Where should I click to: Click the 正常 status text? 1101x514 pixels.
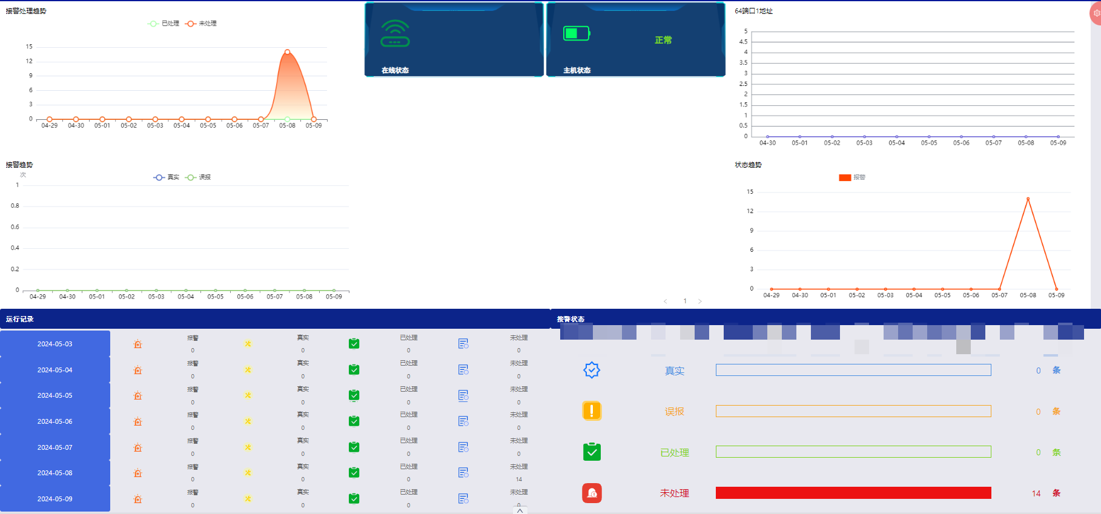click(663, 40)
